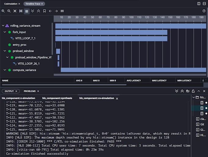Select the Timeline Trace tab
The height and width of the screenshot is (157, 208).
click(33, 4)
